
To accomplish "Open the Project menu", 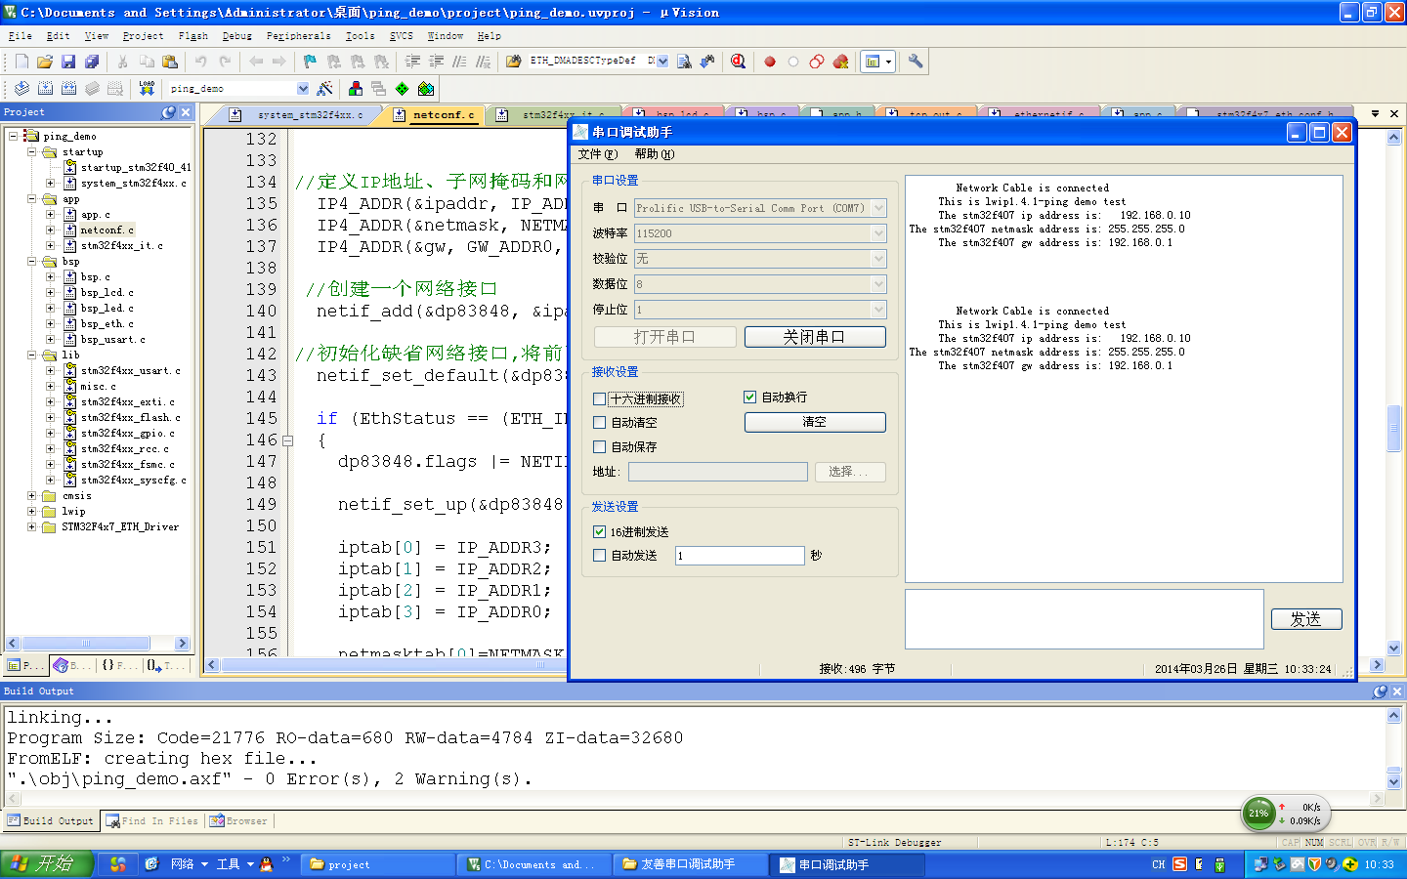I will (x=143, y=36).
